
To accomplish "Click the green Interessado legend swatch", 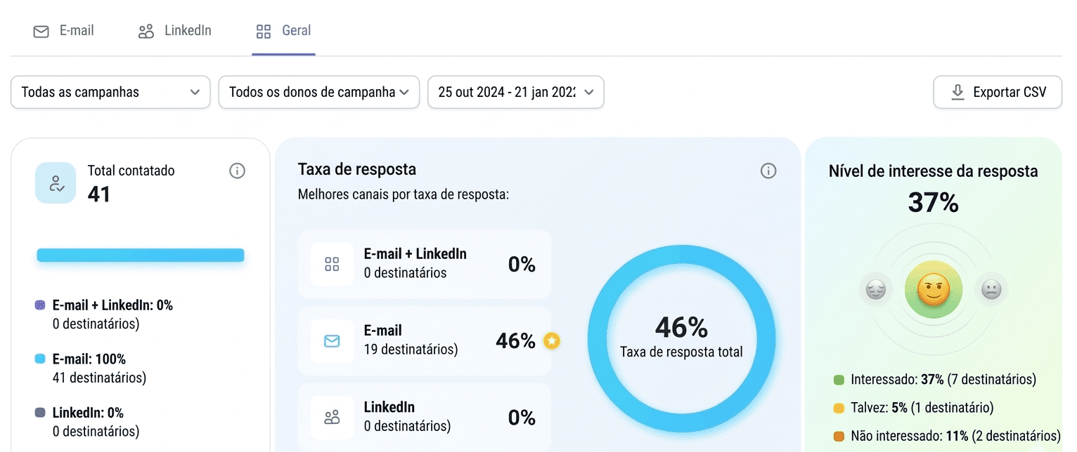I will tap(838, 380).
